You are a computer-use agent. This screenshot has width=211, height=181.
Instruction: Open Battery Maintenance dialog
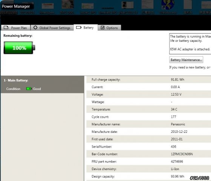(x=186, y=60)
